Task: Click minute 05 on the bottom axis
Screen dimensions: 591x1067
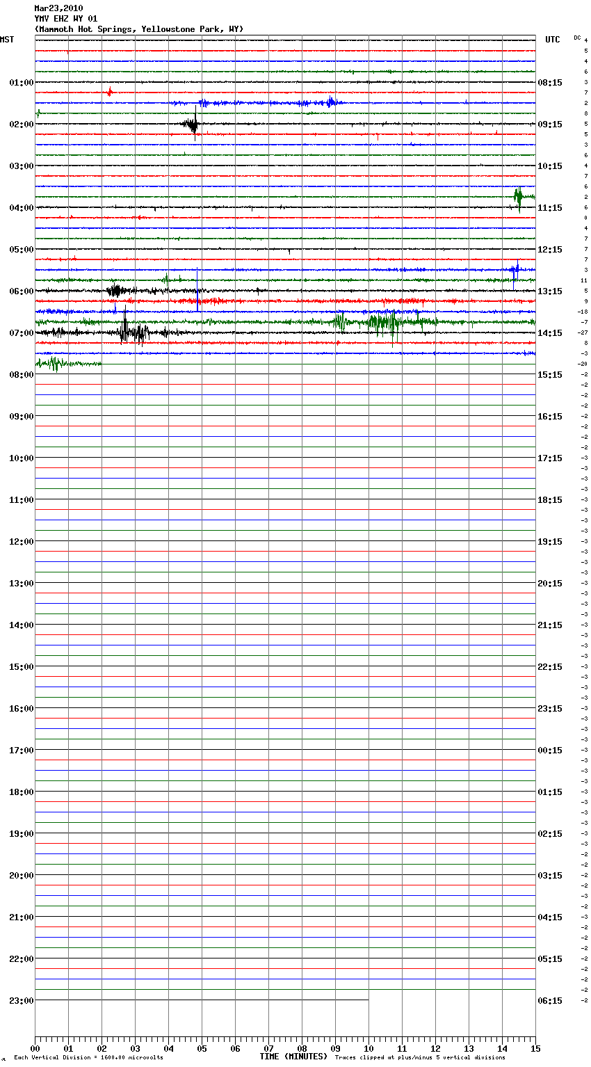Action: [x=202, y=1048]
